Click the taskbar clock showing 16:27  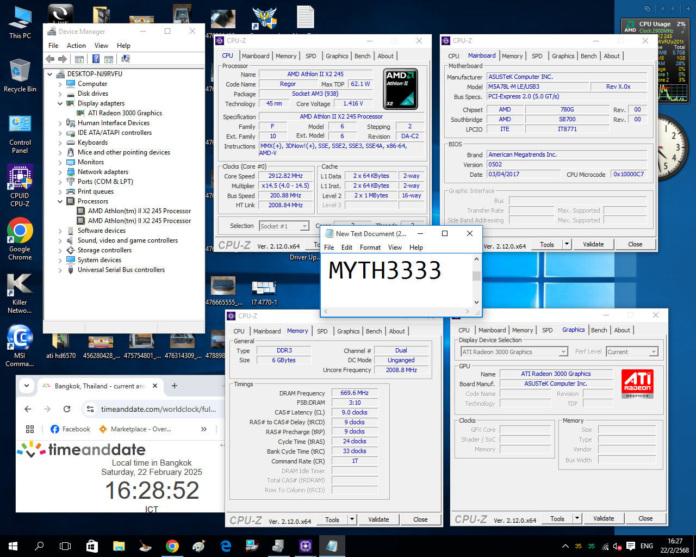[675, 546]
